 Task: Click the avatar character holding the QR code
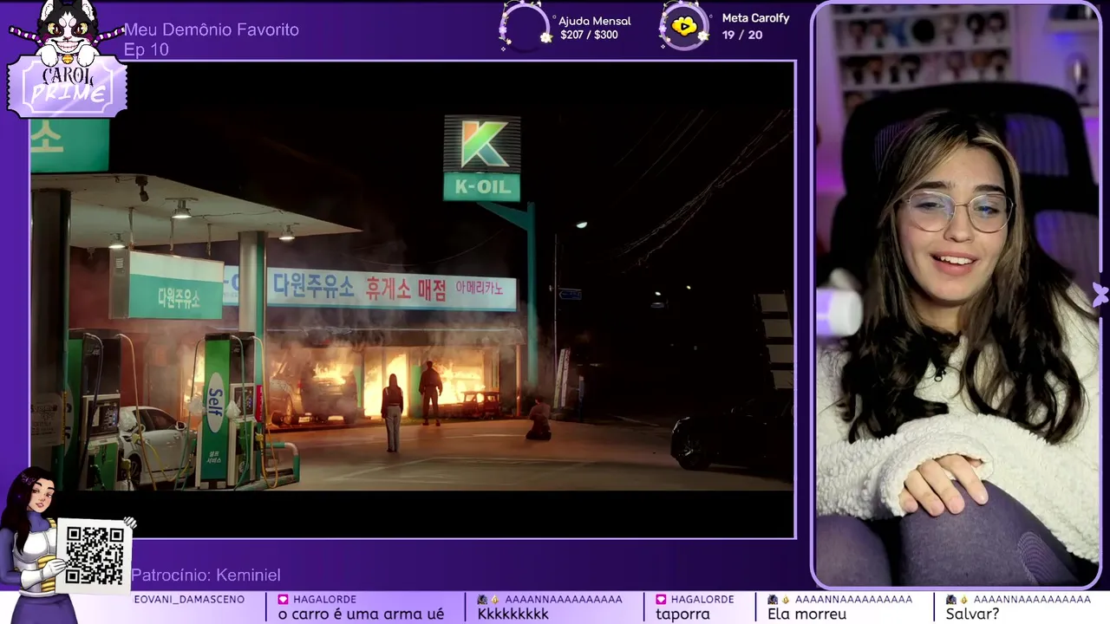(x=39, y=546)
